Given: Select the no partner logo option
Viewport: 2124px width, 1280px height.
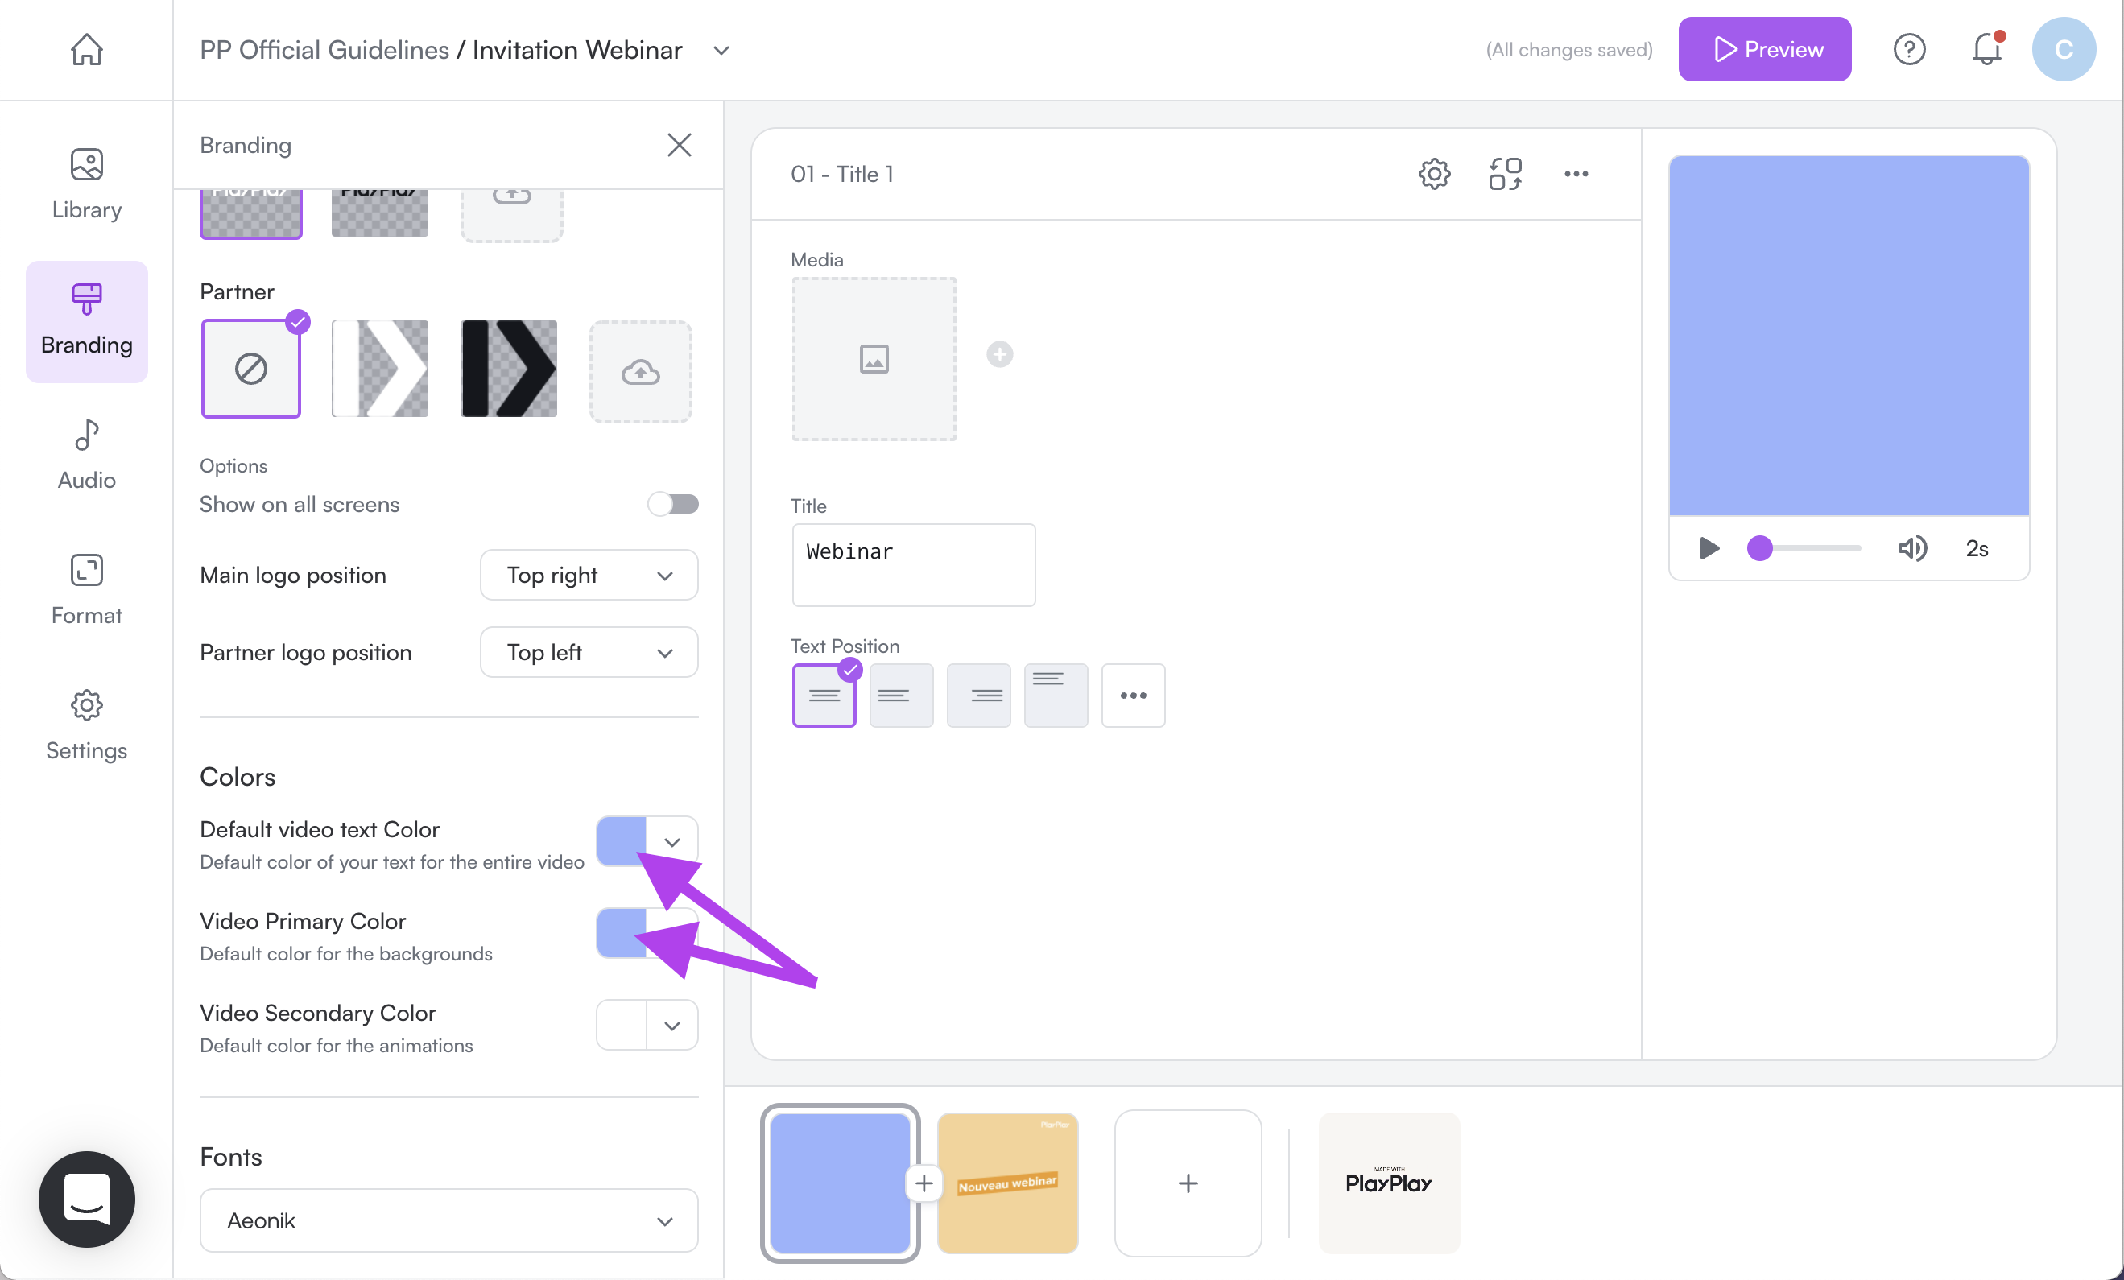Looking at the screenshot, I should coord(251,369).
